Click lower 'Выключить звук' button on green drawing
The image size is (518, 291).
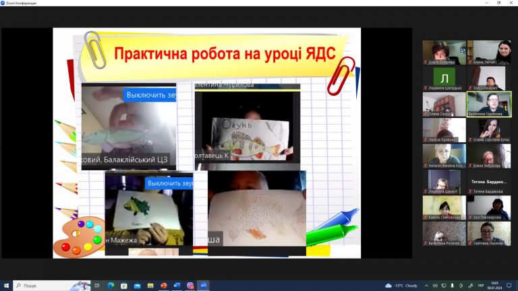(x=169, y=183)
